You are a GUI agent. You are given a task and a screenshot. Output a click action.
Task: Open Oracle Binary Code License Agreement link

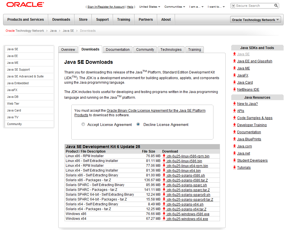tap(156, 111)
